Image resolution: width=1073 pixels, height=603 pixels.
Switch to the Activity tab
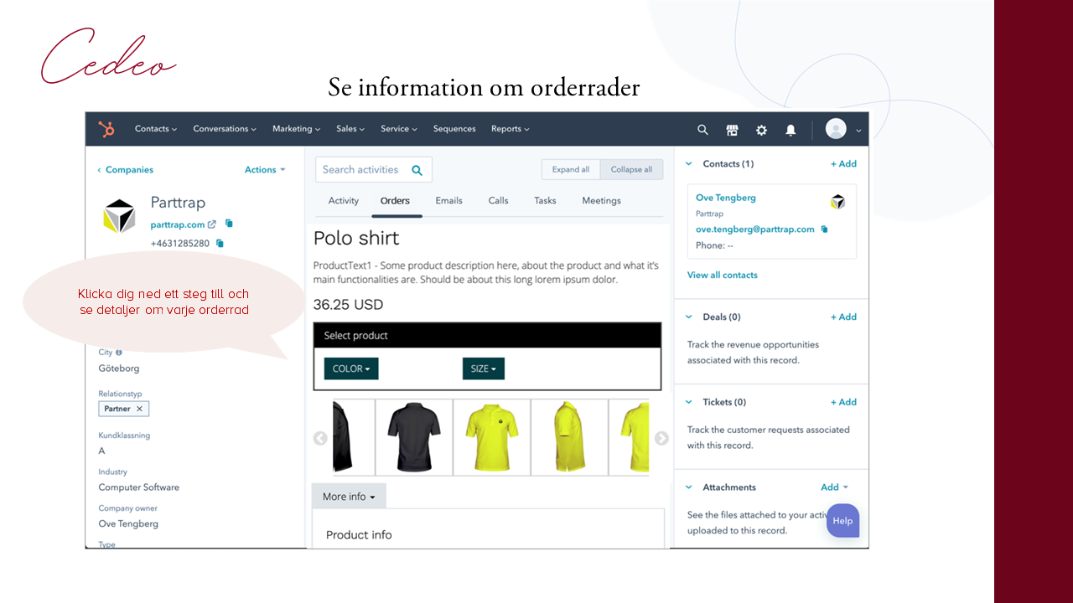point(344,201)
